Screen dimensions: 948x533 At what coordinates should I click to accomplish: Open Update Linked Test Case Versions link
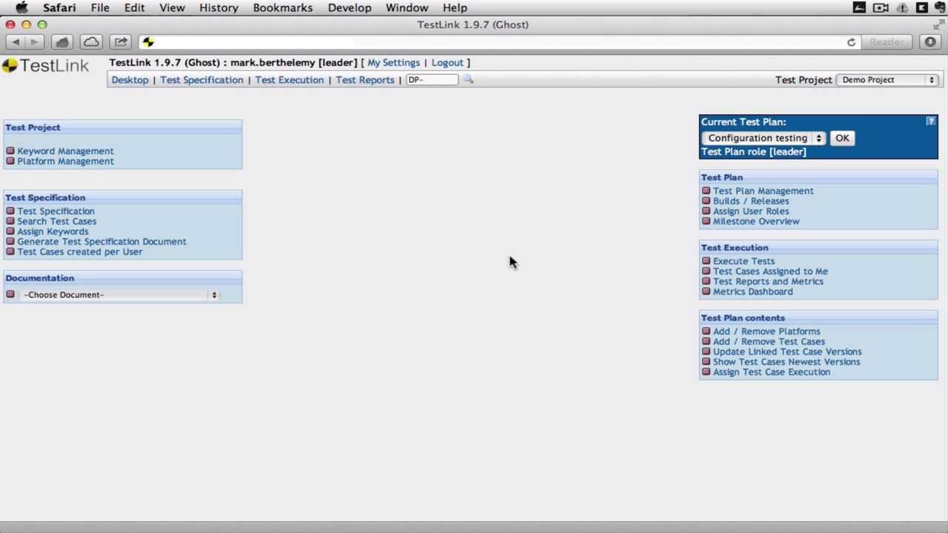[x=787, y=352]
